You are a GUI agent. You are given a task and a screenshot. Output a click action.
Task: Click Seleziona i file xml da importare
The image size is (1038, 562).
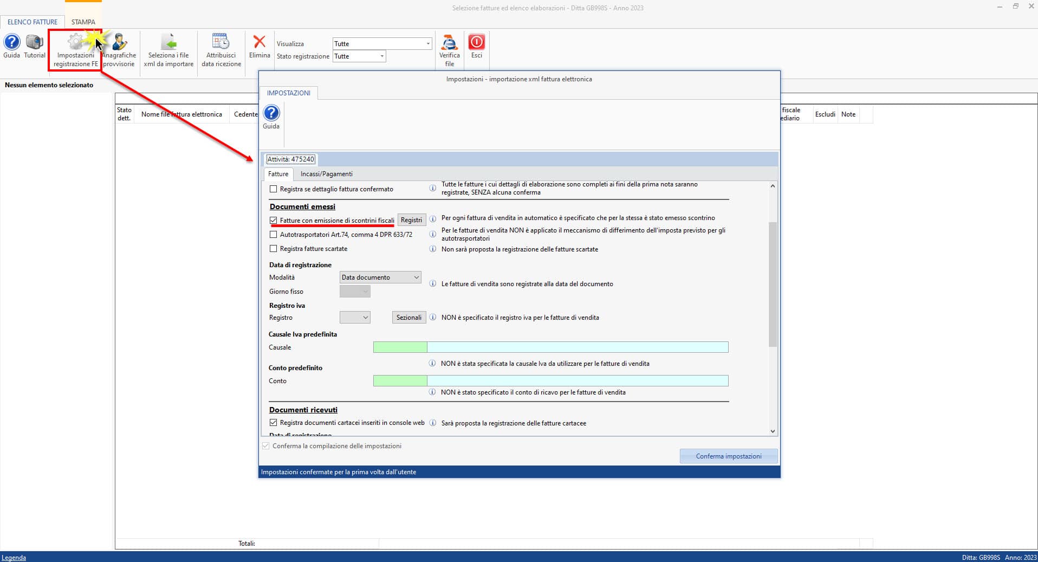click(168, 43)
